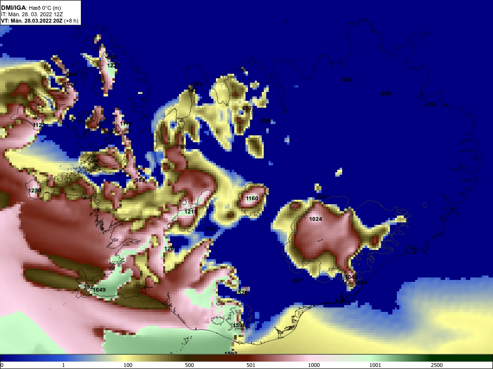
Task: Click the 1114 map value
Action: click(126, 124)
